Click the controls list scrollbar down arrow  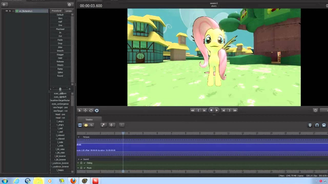pos(72,172)
